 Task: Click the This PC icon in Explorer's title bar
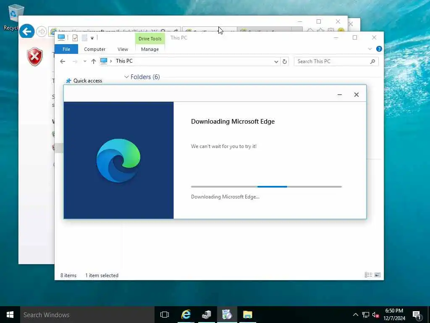[61, 37]
